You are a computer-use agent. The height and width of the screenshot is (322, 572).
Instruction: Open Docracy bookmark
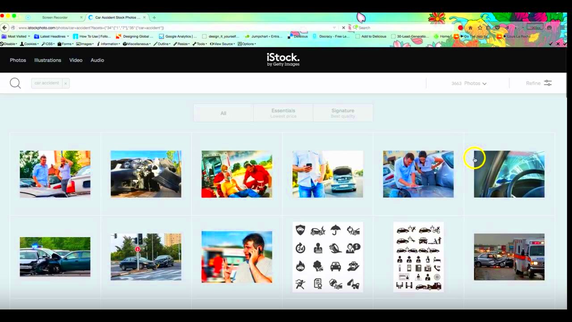click(x=331, y=36)
